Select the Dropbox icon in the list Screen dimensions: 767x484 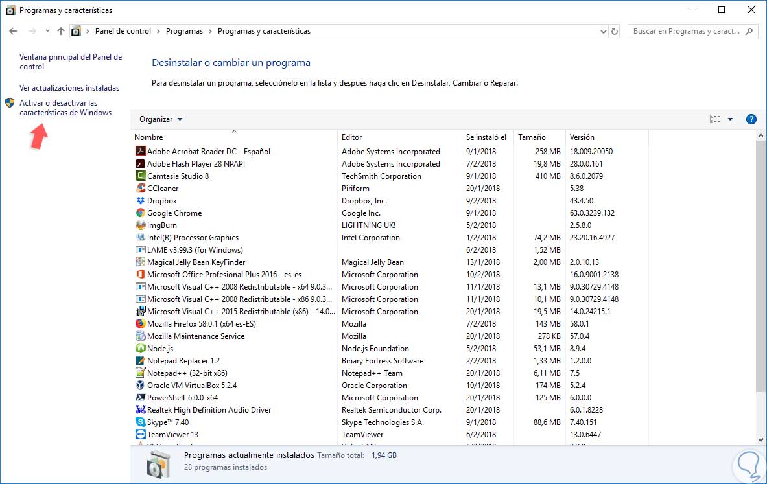click(x=141, y=200)
